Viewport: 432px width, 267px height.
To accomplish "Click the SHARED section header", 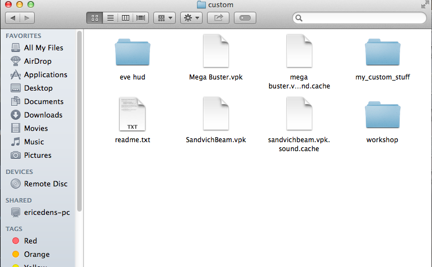I will pos(18,200).
